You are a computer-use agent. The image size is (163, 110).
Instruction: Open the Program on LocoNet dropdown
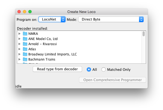tap(52, 19)
